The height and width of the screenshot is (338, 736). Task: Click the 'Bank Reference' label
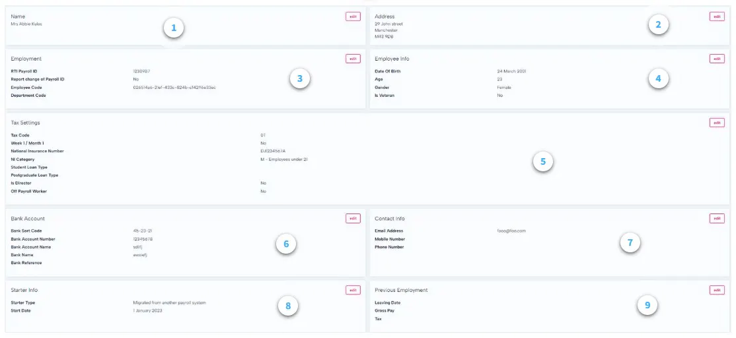(26, 263)
